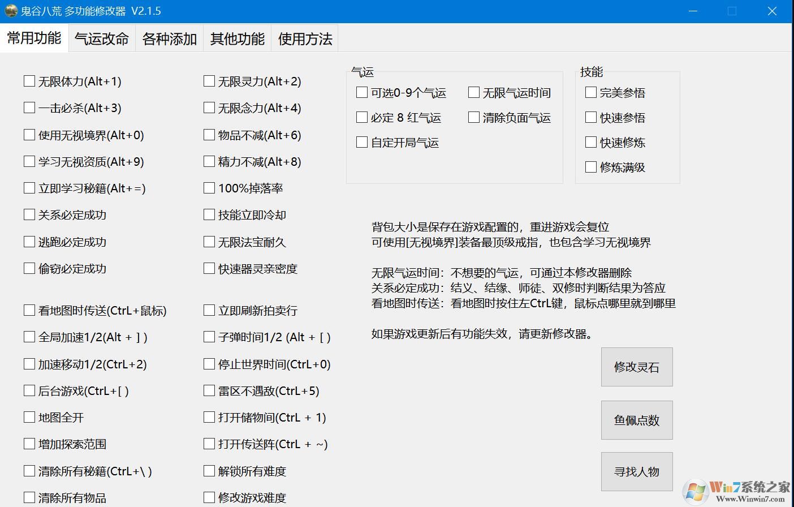The image size is (794, 507).
Task: Toggle 解锁所有难度
Action: click(209, 470)
